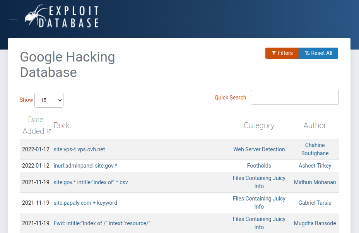Open author Midhun Mohanan's link

click(315, 182)
